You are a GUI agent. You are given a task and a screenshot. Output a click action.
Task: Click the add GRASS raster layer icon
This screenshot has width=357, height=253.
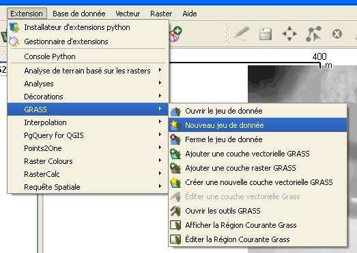click(x=175, y=168)
